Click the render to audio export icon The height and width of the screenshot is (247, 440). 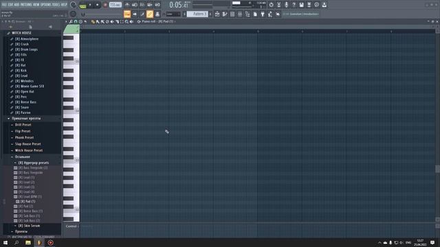[x=309, y=5]
